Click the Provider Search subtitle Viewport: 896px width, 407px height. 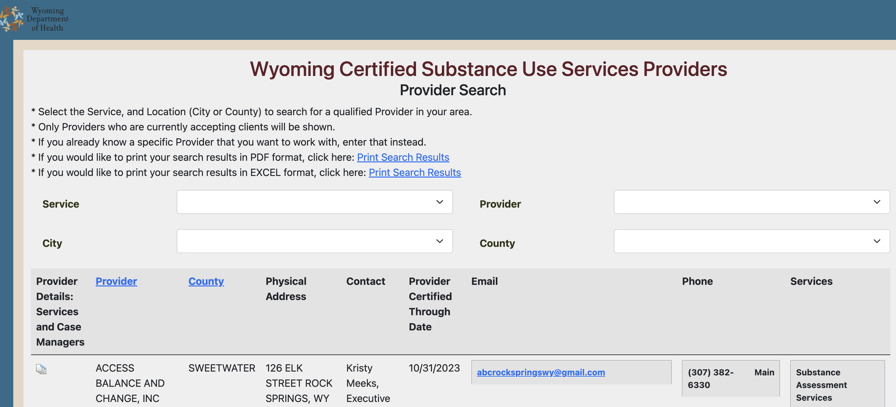click(x=453, y=90)
